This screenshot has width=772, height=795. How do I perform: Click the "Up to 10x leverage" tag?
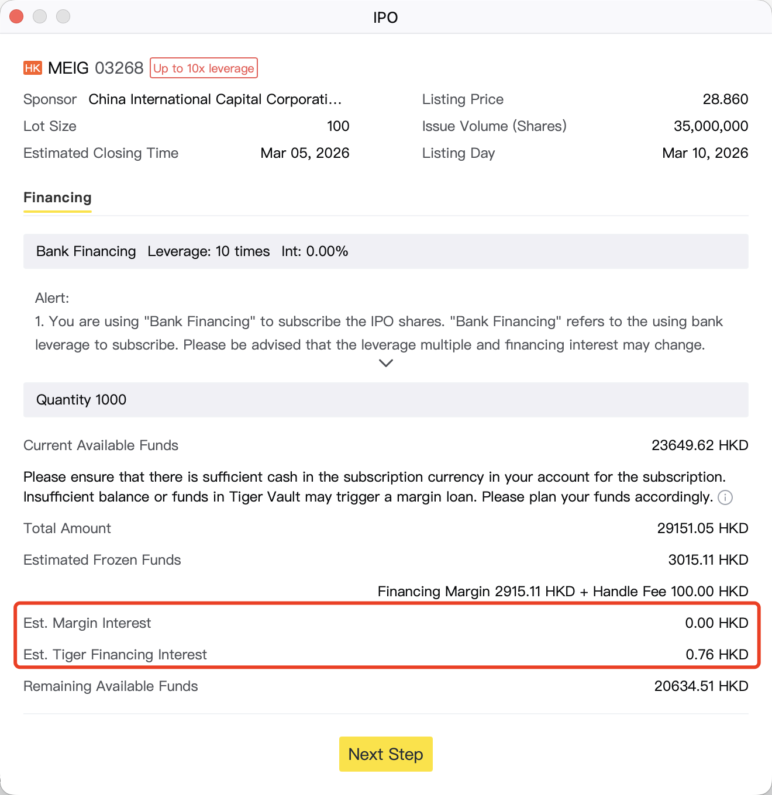click(204, 68)
